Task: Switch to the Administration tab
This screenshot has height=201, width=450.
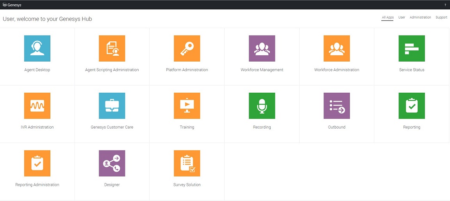Action: pyautogui.click(x=420, y=18)
